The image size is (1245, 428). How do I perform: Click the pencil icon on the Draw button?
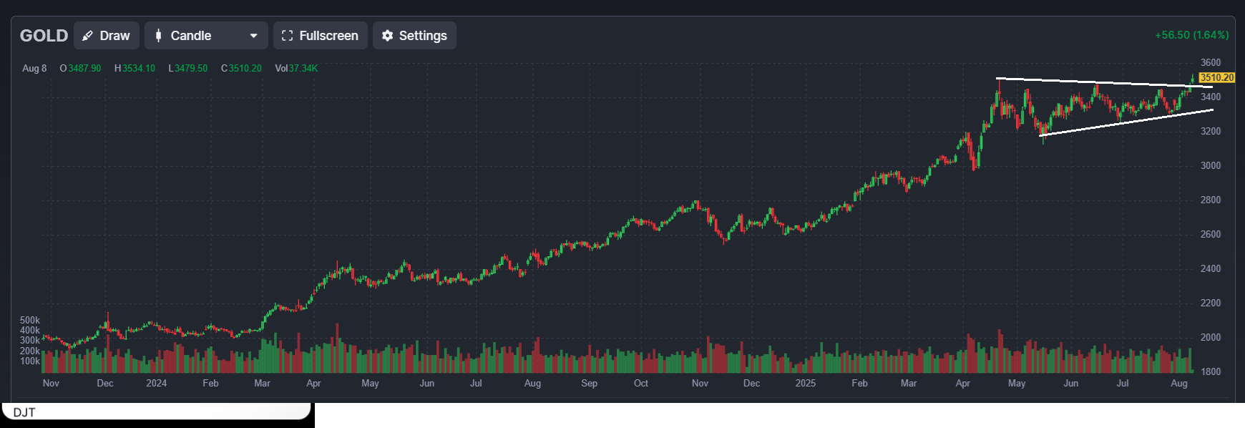click(88, 36)
